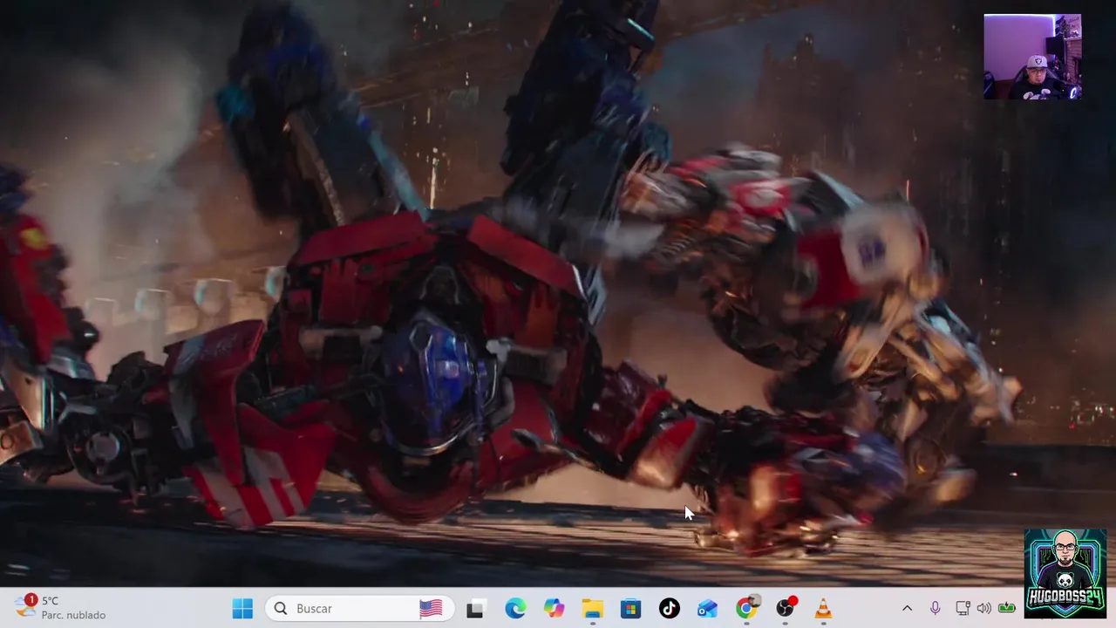
Task: Switch to Google Chrome in the taskbar
Action: [x=746, y=608]
